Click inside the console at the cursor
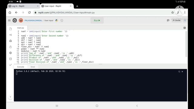The width and height of the screenshot is (194, 109). [17, 74]
